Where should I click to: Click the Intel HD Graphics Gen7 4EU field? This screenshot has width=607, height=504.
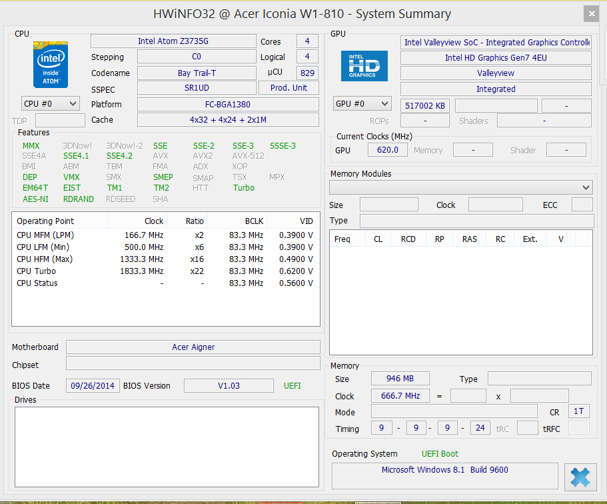pyautogui.click(x=496, y=58)
